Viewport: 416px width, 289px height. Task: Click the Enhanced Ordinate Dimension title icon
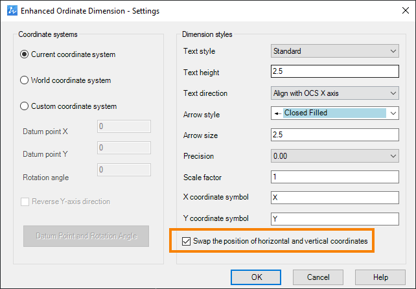pyautogui.click(x=12, y=10)
